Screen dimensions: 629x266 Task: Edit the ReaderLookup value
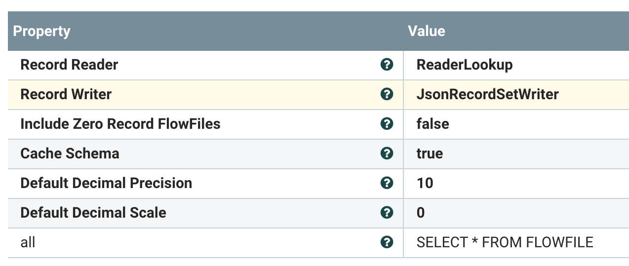(465, 65)
